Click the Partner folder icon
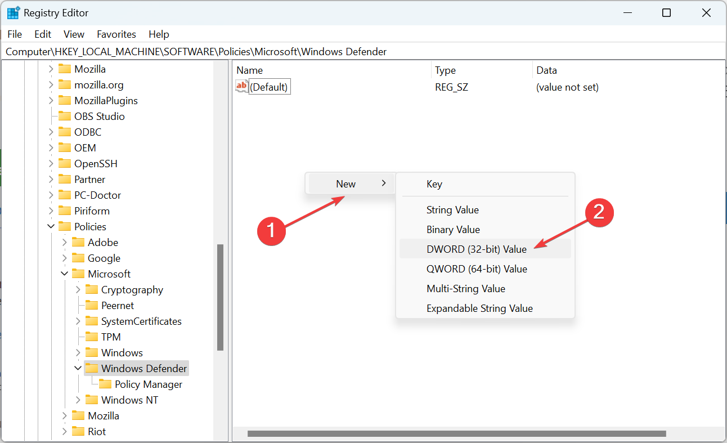This screenshot has height=443, width=727. pos(65,179)
